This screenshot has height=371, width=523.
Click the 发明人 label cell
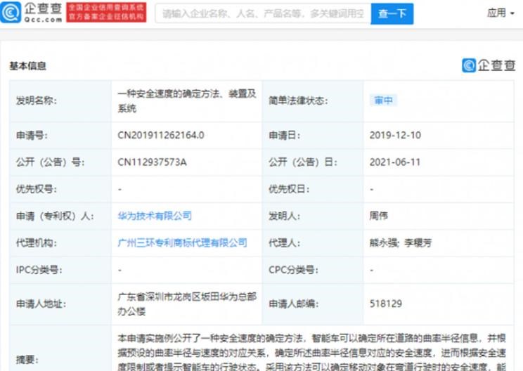pyautogui.click(x=313, y=216)
